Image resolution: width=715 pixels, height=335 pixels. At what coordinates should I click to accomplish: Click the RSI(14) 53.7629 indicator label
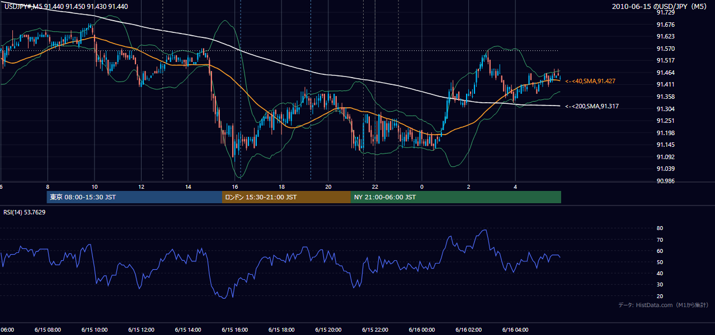click(25, 212)
